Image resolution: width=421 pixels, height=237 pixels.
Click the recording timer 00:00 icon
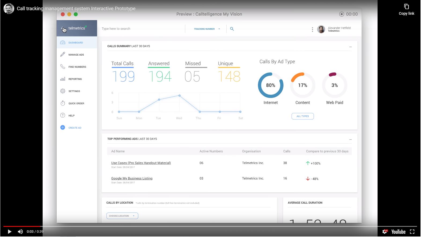342,14
